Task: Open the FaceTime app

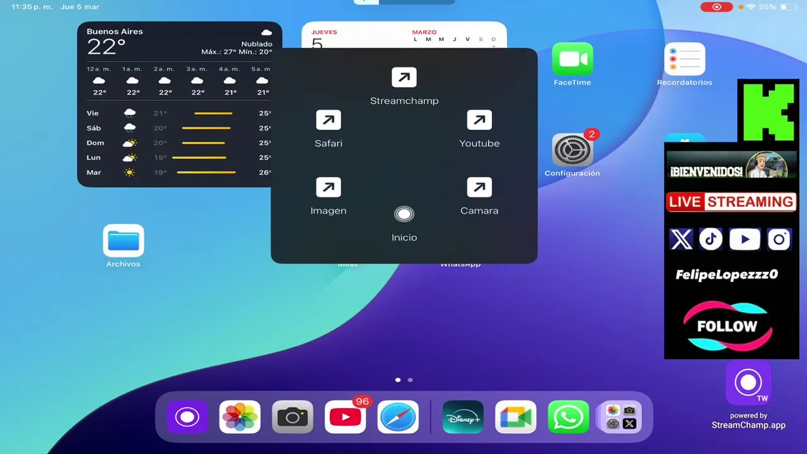Action: pos(572,64)
